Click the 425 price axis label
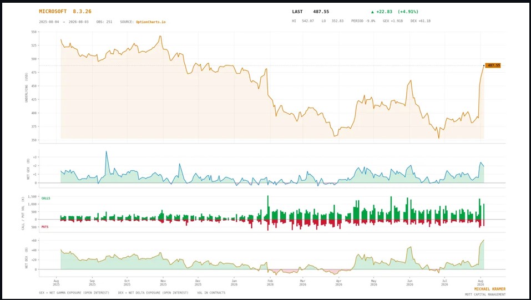Screen dimensions: 531x300 [x=33, y=100]
